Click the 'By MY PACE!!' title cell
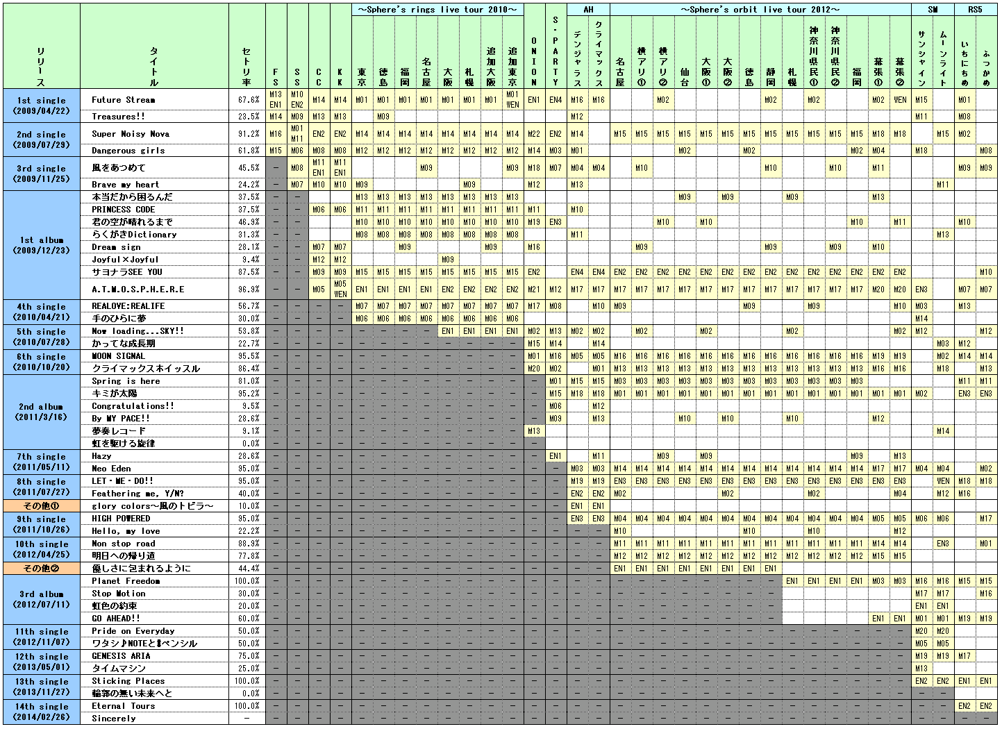This screenshot has height=729, width=1002. pos(154,419)
